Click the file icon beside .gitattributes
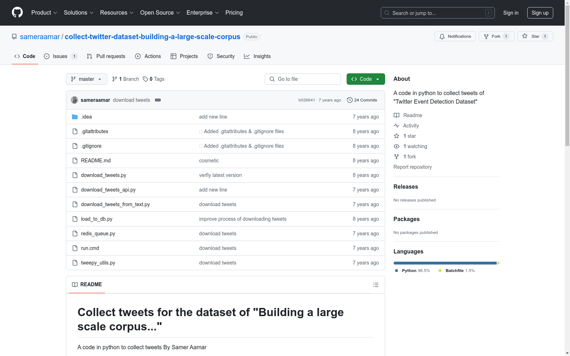Screen dimensions: 570x356 [75, 131]
